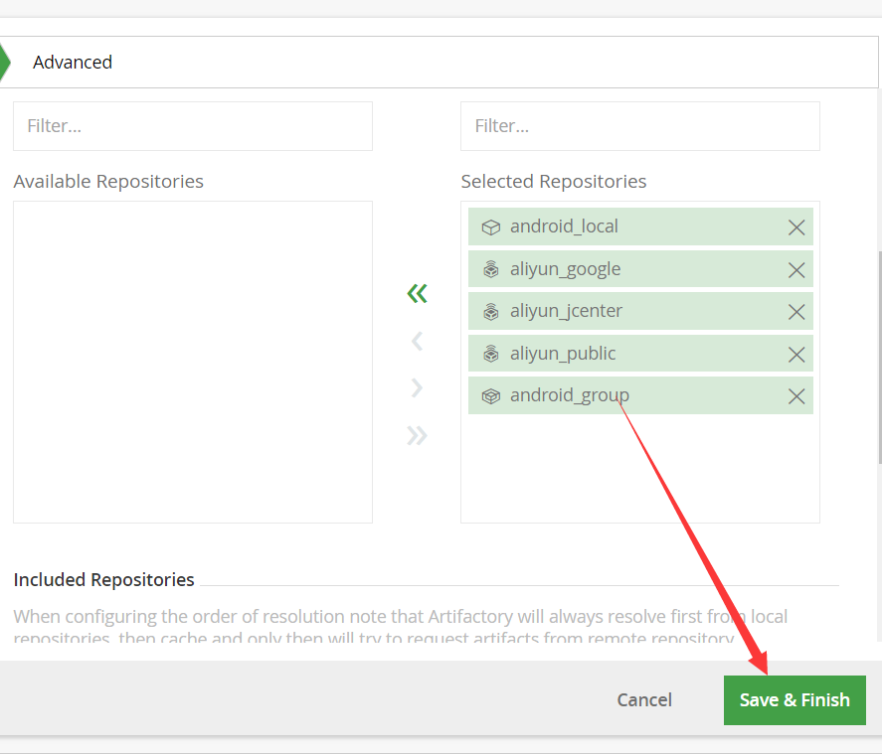This screenshot has height=754, width=882.
Task: Focus the Selected Repositories filter field
Action: pos(640,126)
